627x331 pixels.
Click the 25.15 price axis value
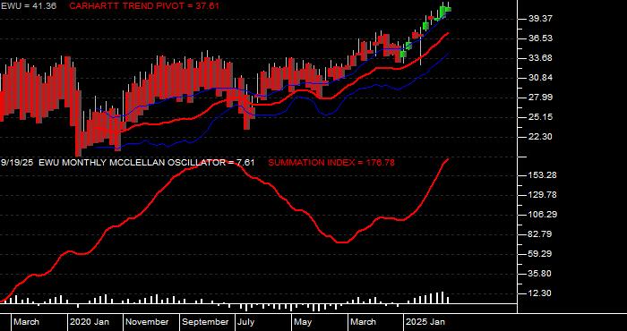(x=539, y=117)
